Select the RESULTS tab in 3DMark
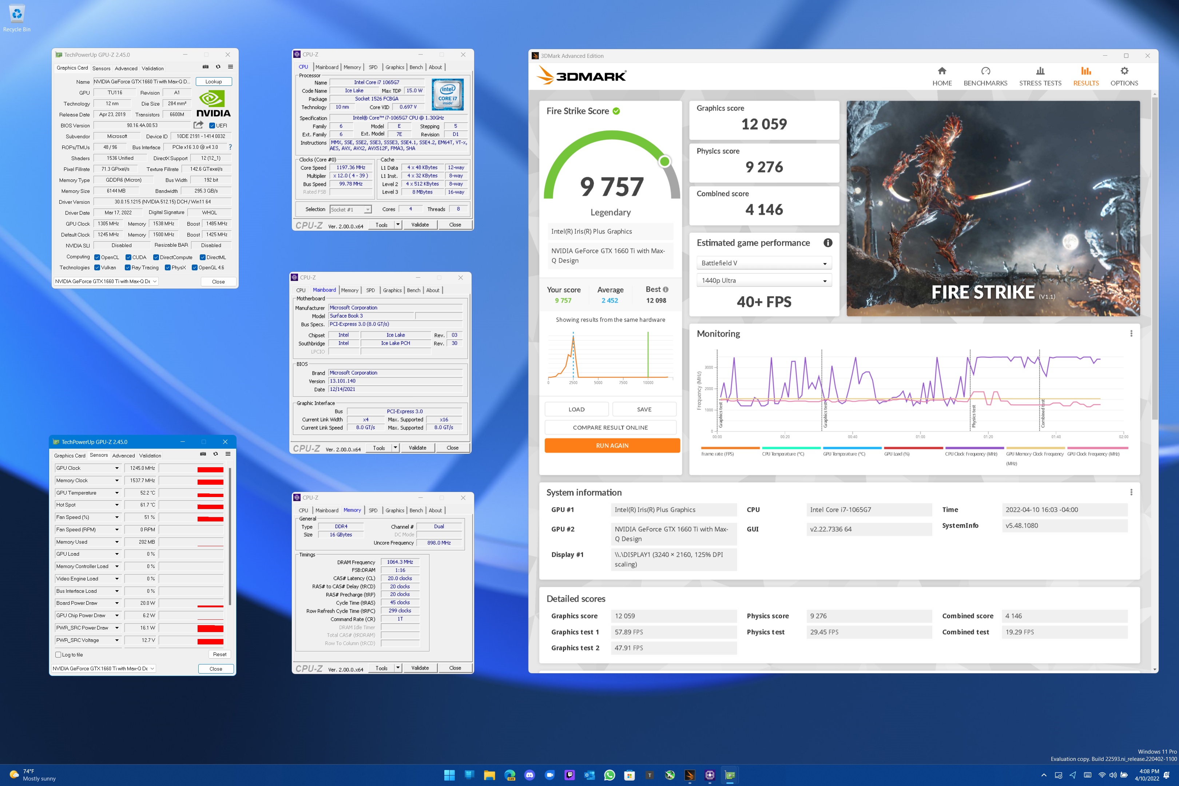Viewport: 1179px width, 786px height. pos(1086,77)
